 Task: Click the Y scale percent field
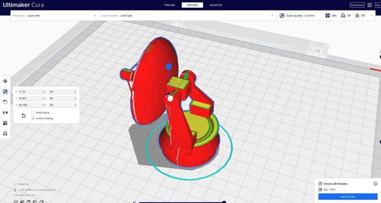click(63, 98)
